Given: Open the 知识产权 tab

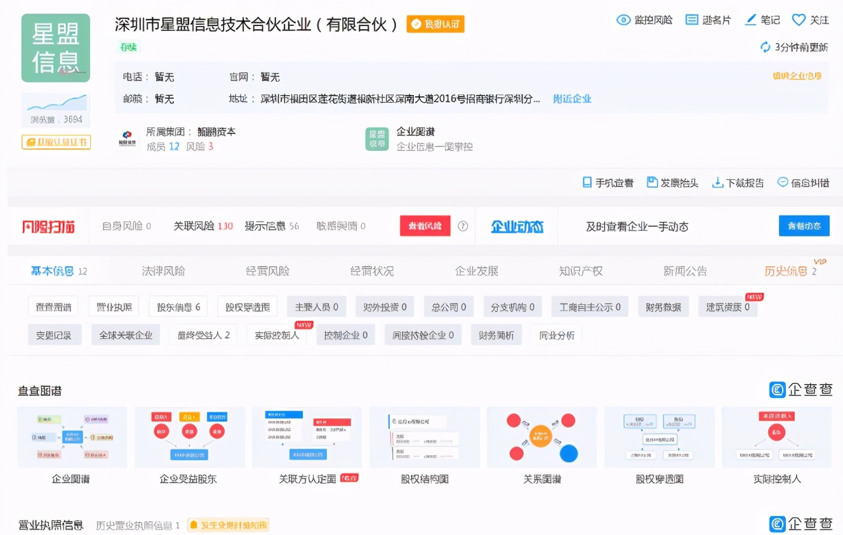Looking at the screenshot, I should click(580, 271).
